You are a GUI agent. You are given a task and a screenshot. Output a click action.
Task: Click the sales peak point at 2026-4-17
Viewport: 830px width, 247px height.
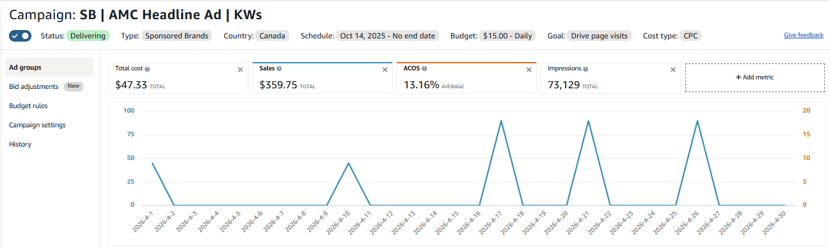click(500, 121)
